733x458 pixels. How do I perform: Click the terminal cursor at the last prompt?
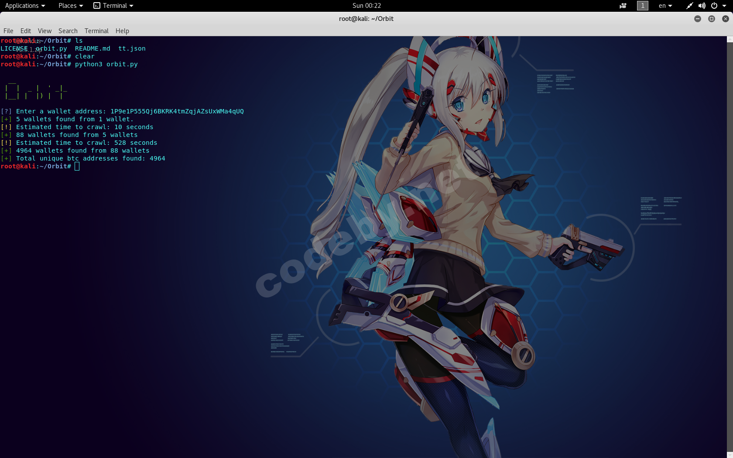(x=77, y=166)
